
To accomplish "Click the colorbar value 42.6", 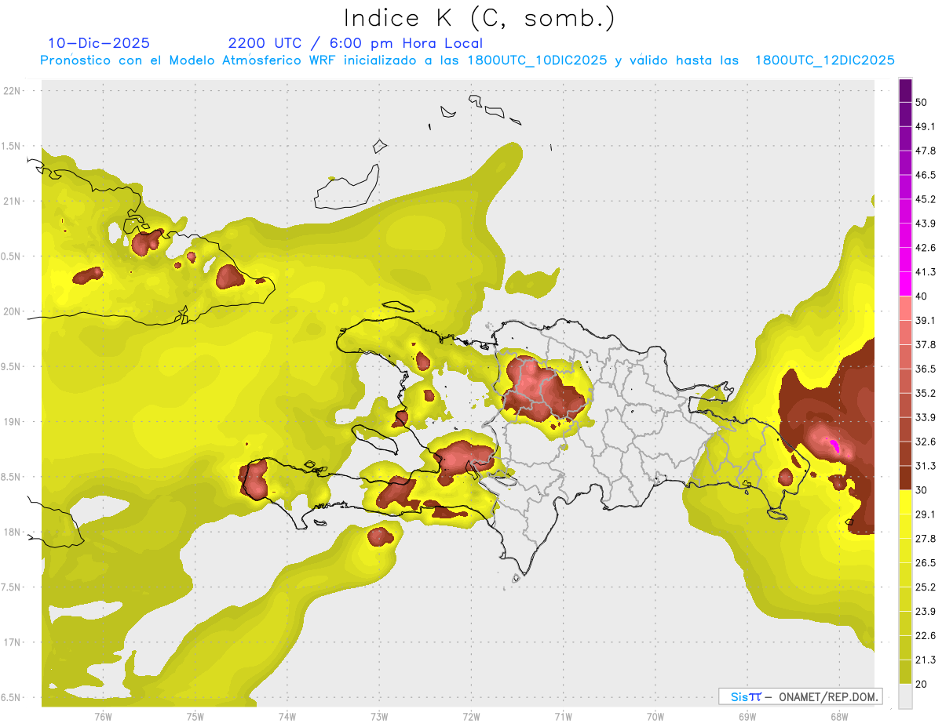I will 926,248.
